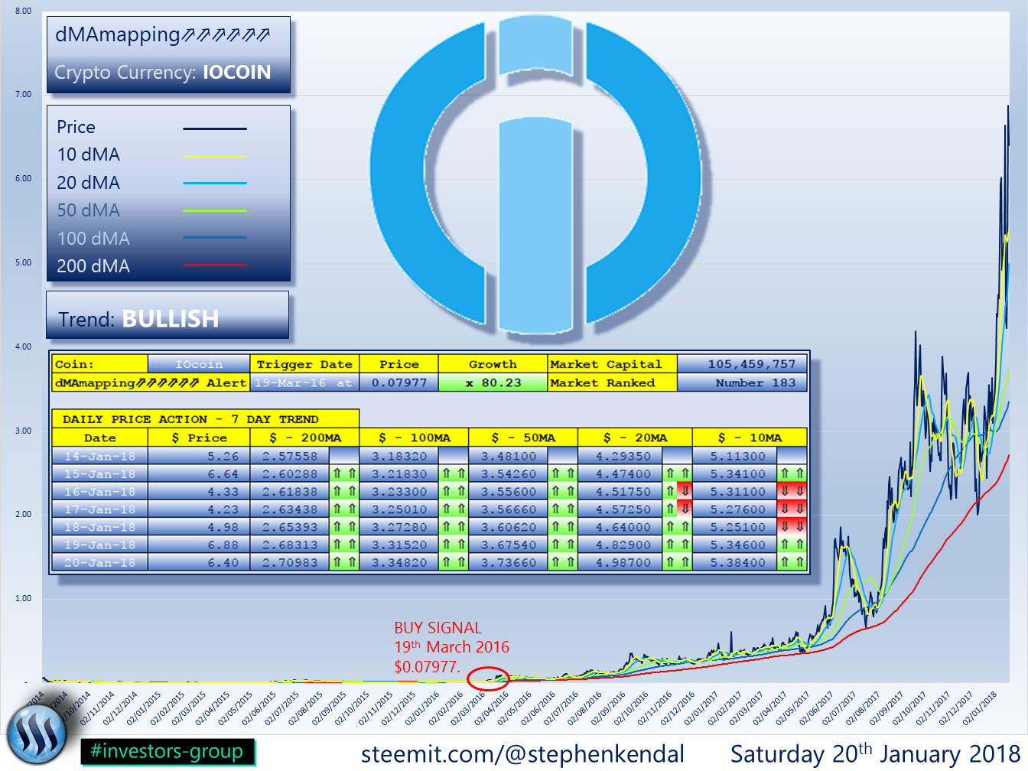Click Crypto Currency: IOCOIN heading
The height and width of the screenshot is (771, 1028).
162,72
